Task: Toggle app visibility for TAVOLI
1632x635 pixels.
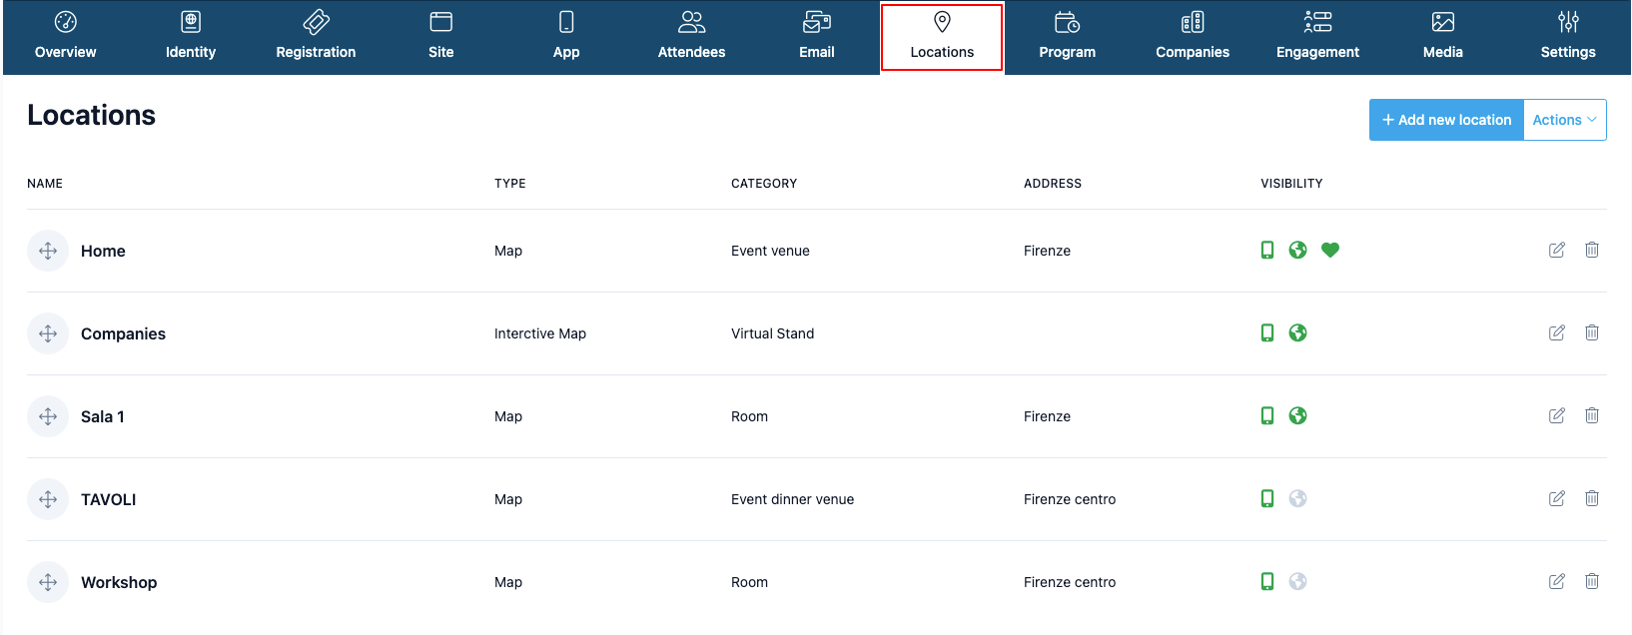Action: click(1267, 498)
